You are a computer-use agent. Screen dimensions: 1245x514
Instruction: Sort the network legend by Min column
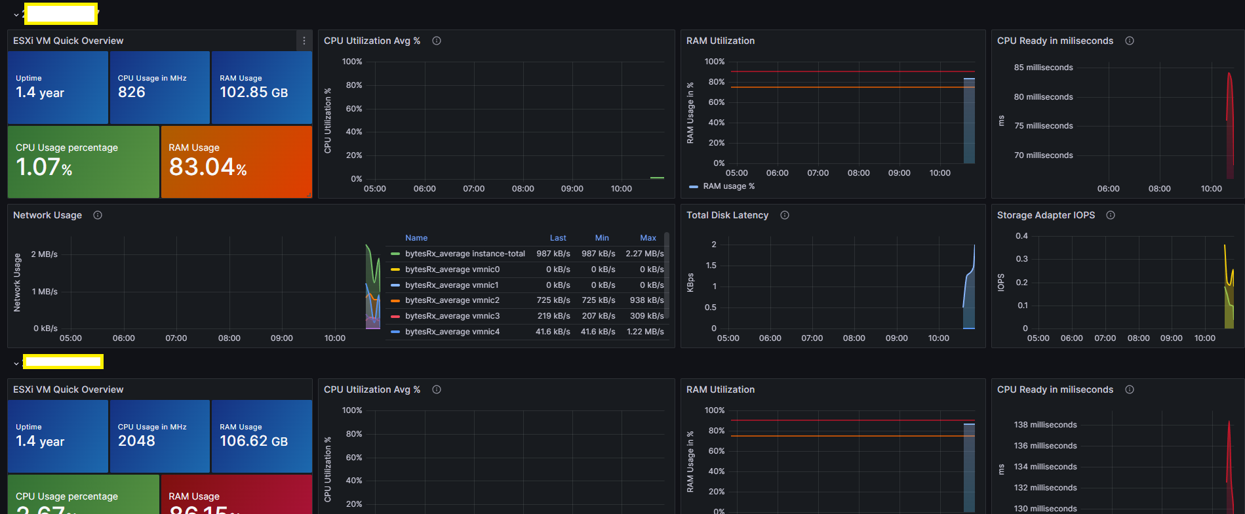(x=602, y=238)
